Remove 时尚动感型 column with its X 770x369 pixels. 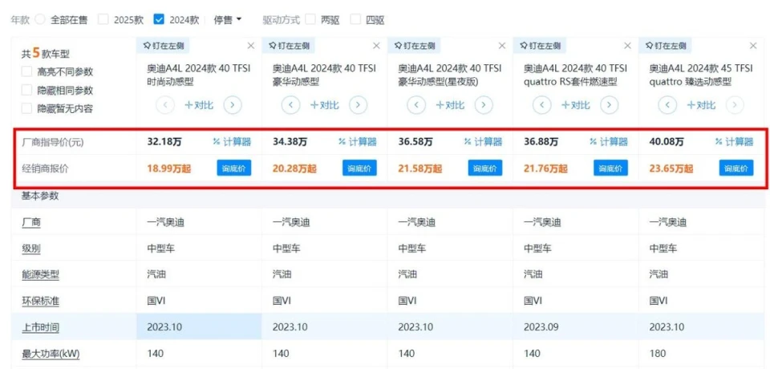coord(251,46)
